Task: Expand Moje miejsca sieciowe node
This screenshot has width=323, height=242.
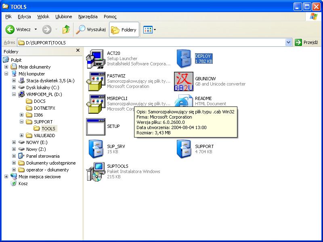Action: (6, 177)
